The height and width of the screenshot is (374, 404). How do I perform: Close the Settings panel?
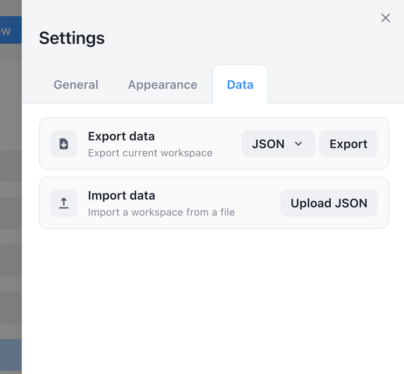tap(386, 18)
